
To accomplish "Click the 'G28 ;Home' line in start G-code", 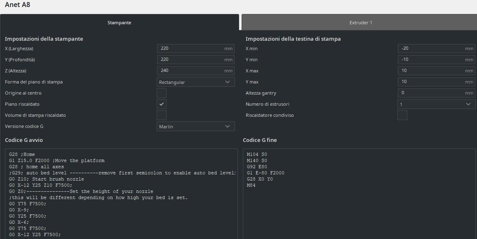I will [22, 154].
